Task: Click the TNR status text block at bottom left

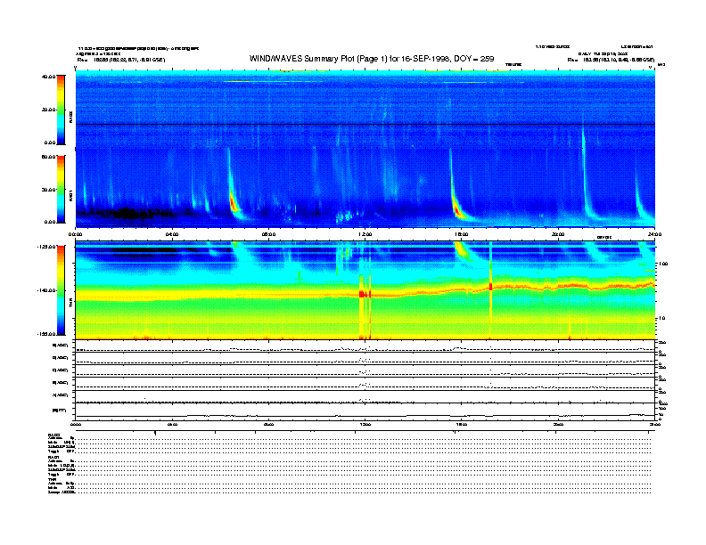Action: click(62, 487)
